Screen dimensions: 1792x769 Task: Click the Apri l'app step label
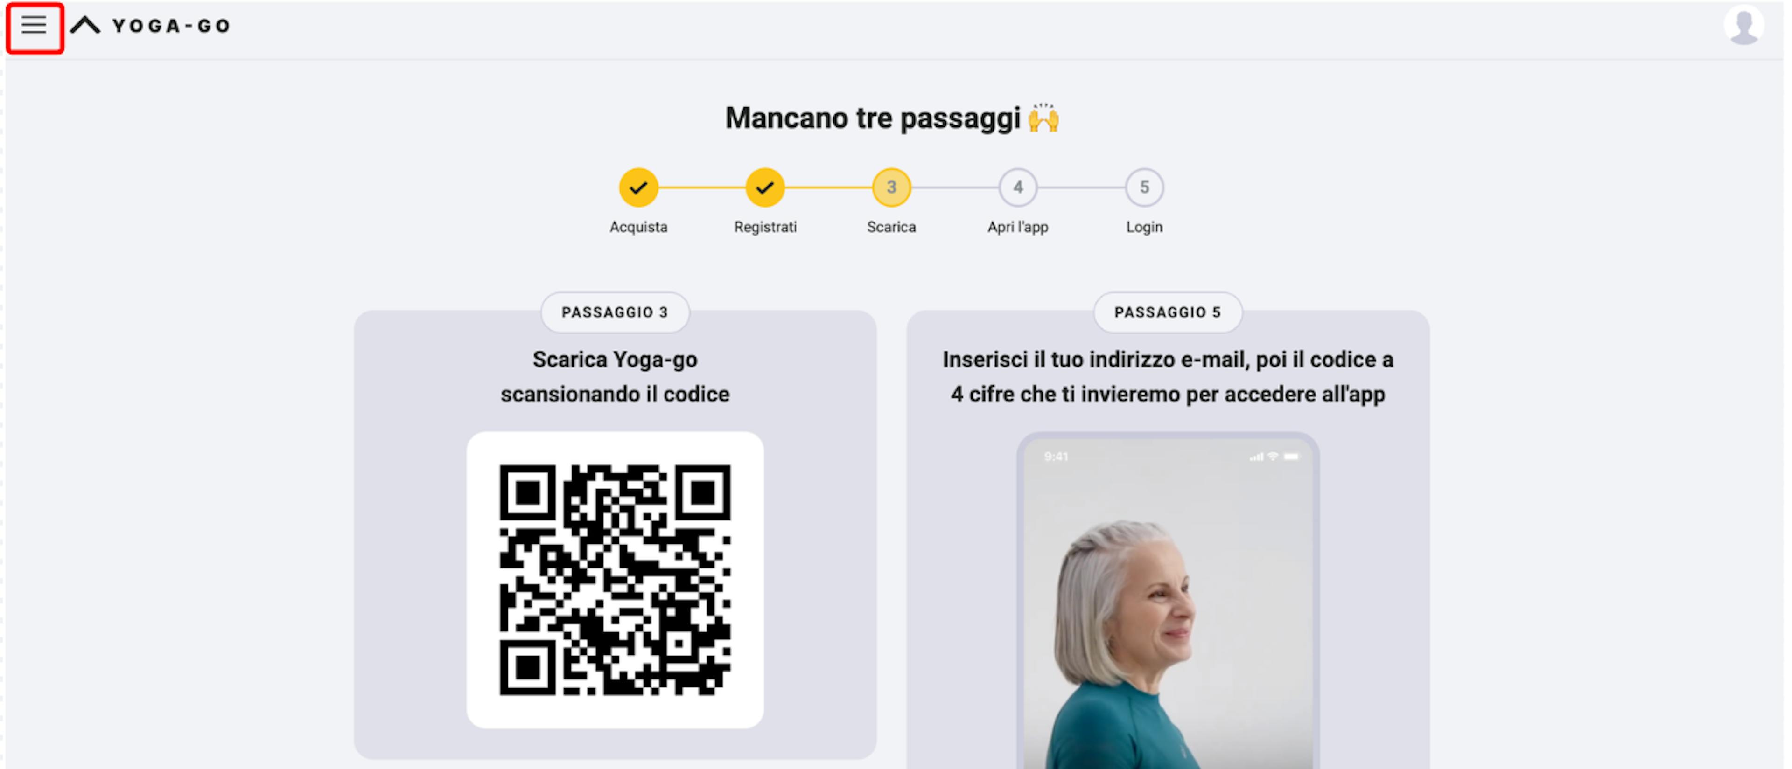[x=1018, y=228]
